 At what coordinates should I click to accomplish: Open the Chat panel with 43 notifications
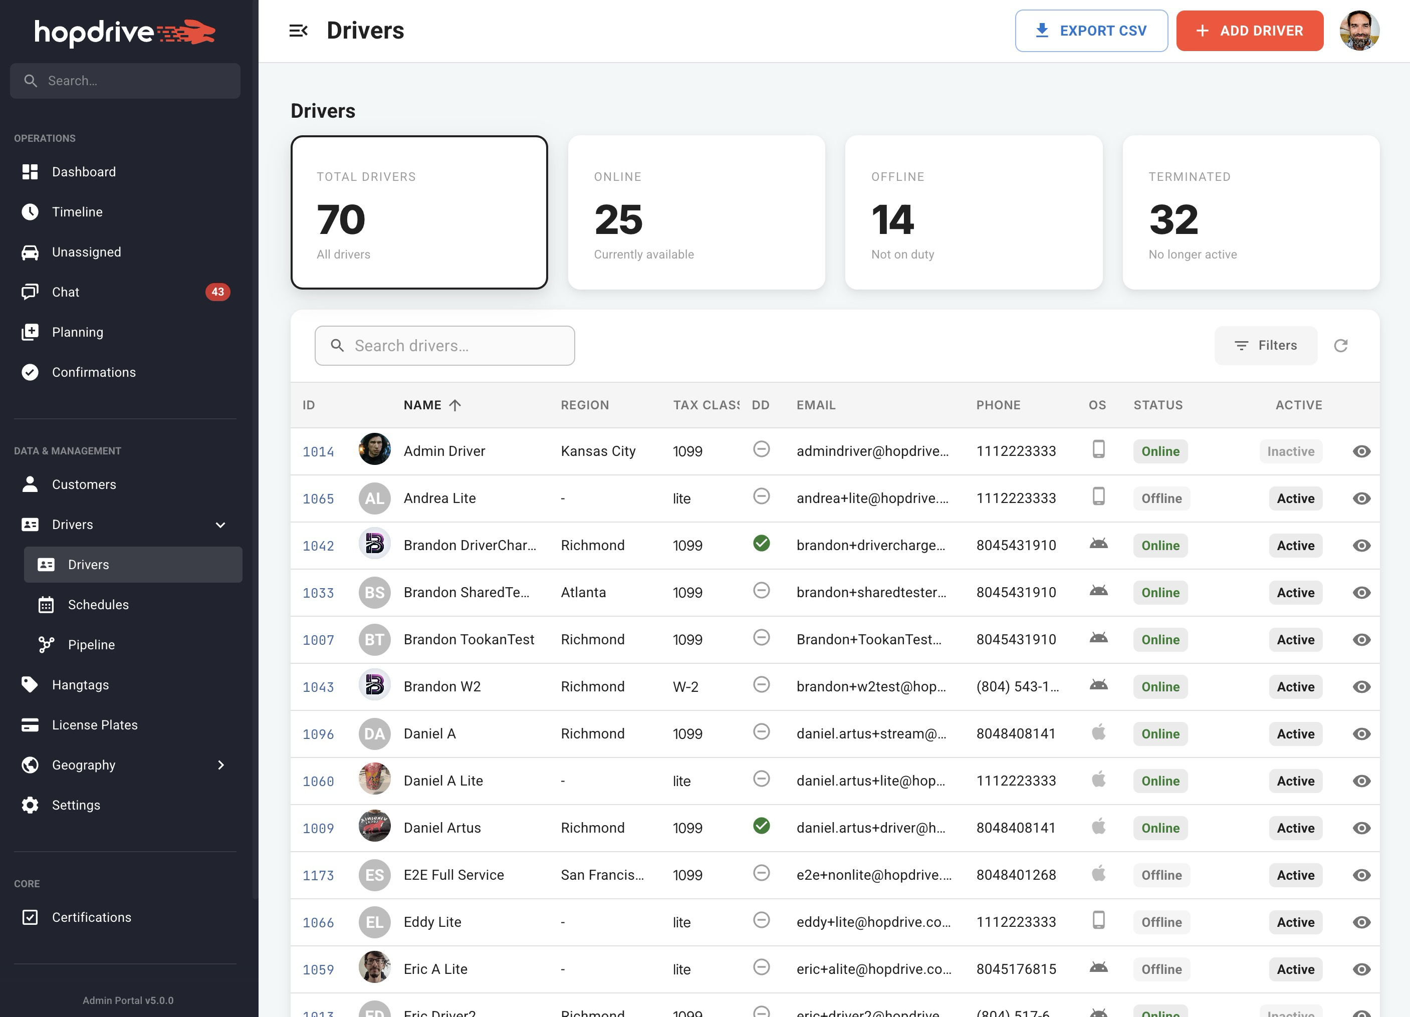[x=65, y=292]
